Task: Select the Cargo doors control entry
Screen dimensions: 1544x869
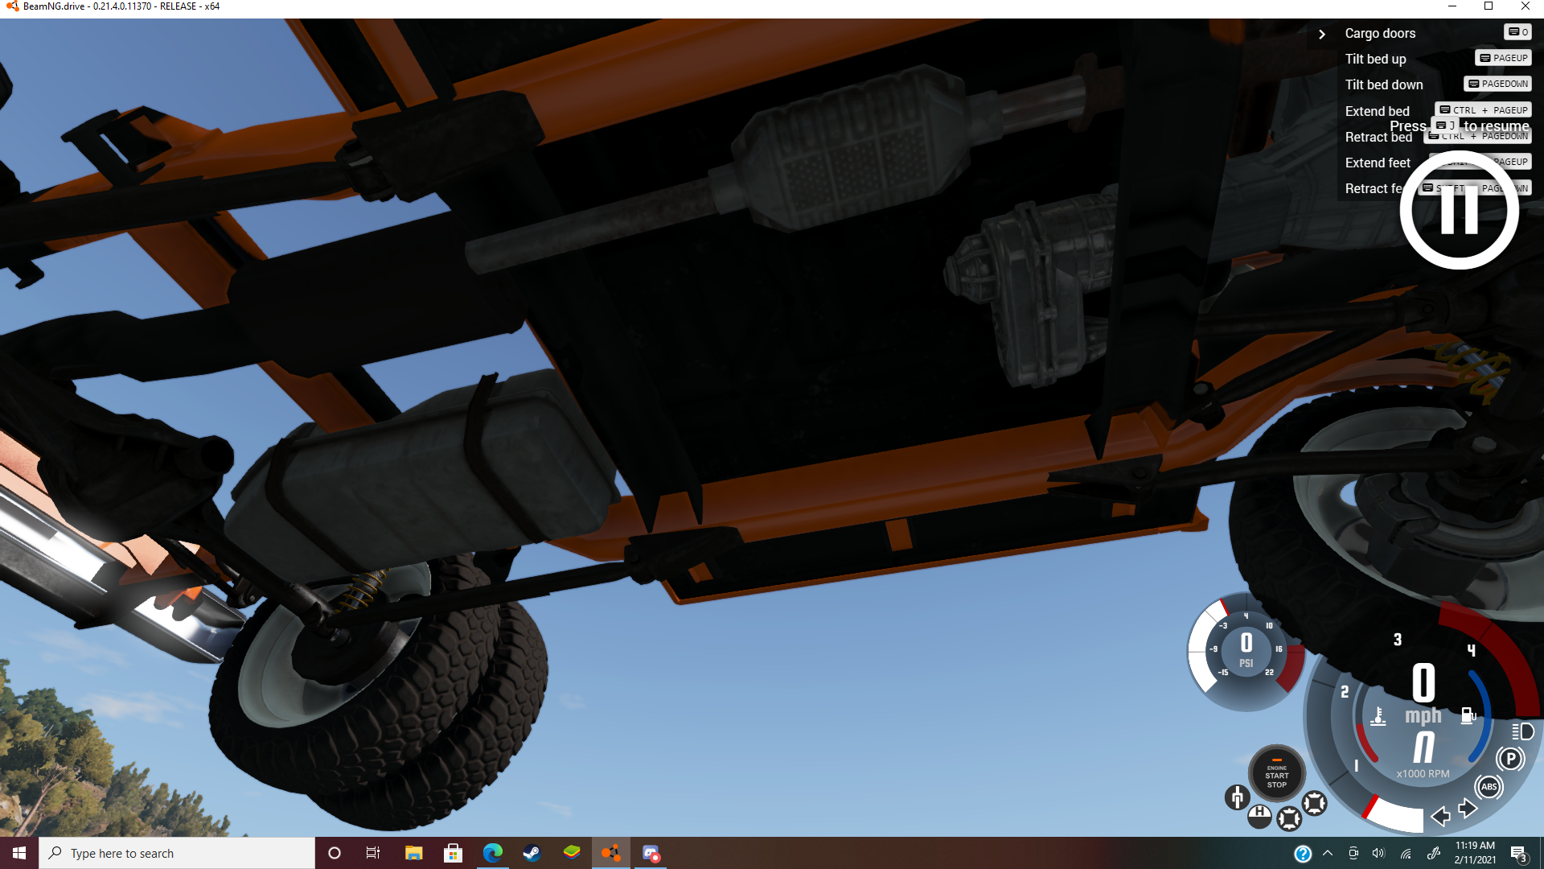Action: pyautogui.click(x=1380, y=33)
